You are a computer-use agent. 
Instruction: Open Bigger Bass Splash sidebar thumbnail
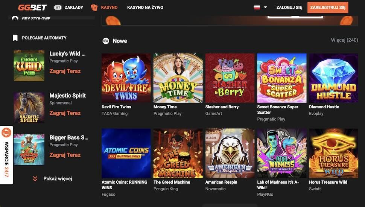[29, 149]
